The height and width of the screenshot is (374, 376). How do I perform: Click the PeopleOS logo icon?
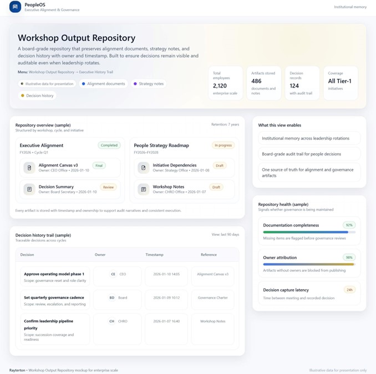click(x=16, y=7)
